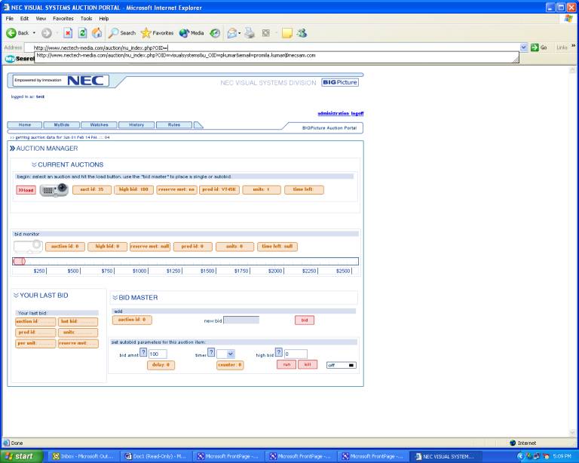Image resolution: width=579 pixels, height=463 pixels.
Task: Open the administration link
Action: (333, 113)
